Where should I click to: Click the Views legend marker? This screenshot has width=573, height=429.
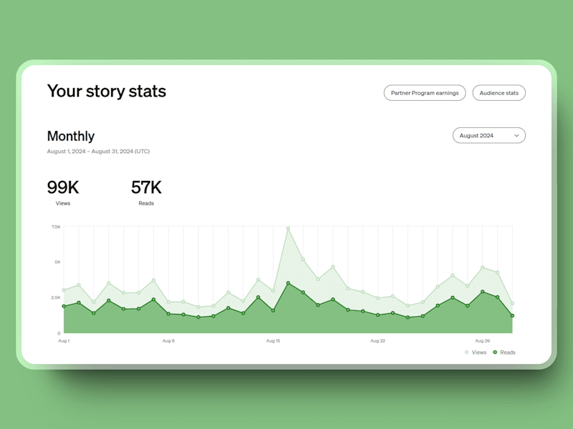point(467,352)
